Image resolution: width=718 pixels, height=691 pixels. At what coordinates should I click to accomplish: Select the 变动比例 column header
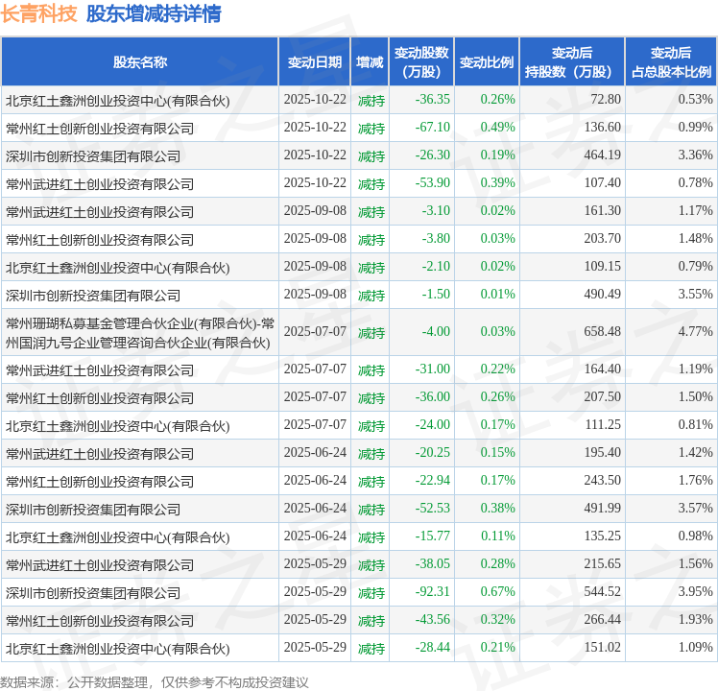tap(487, 62)
